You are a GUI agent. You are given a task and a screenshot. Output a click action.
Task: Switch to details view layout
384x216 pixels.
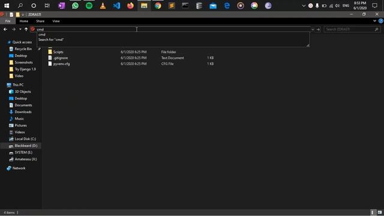coord(372,212)
